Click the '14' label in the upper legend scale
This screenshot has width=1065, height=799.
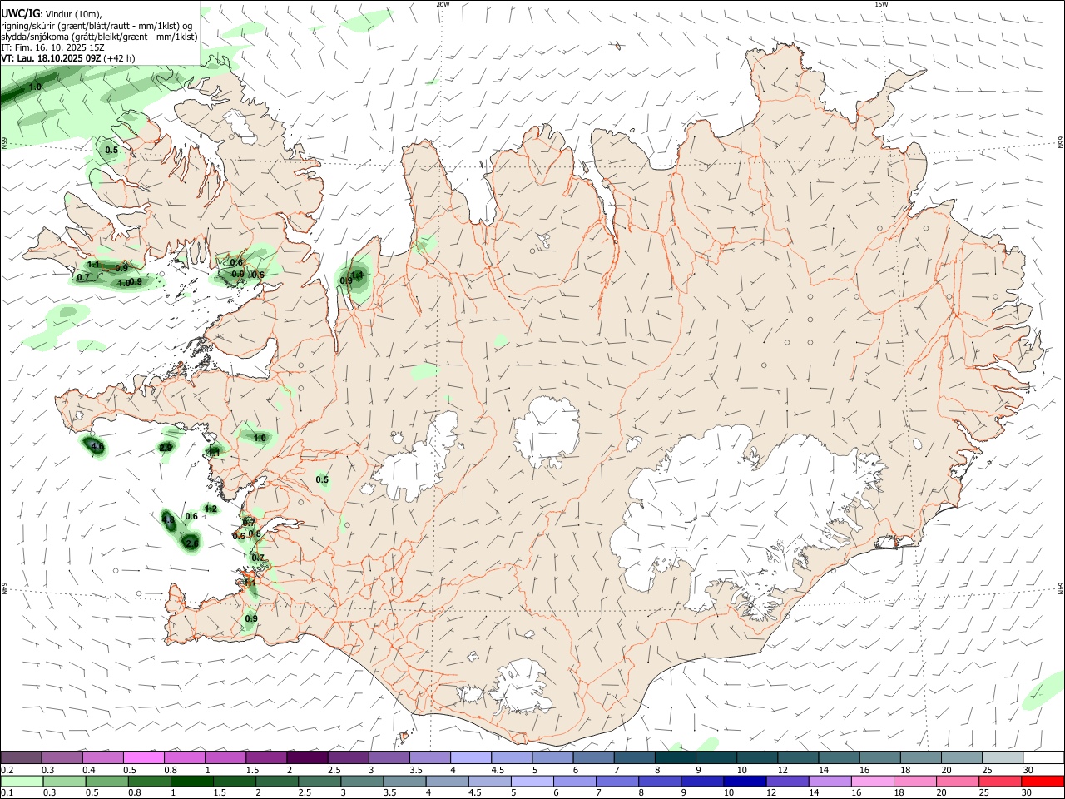tap(823, 770)
